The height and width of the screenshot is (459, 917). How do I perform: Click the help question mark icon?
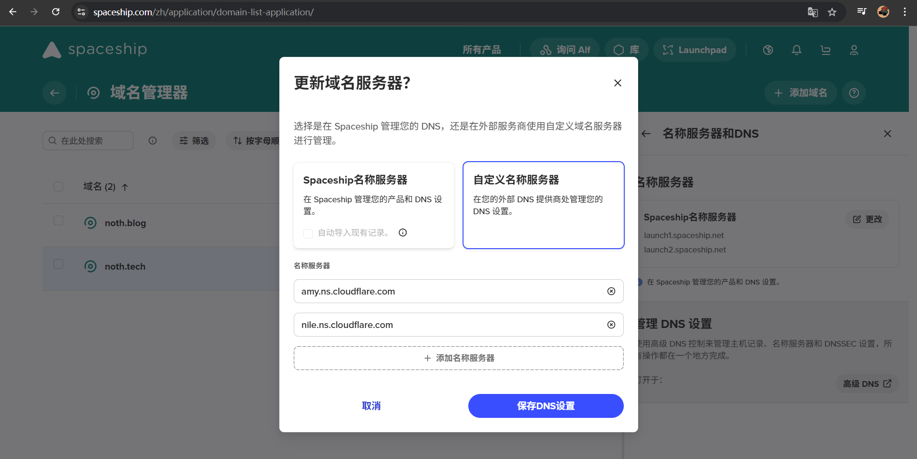854,93
